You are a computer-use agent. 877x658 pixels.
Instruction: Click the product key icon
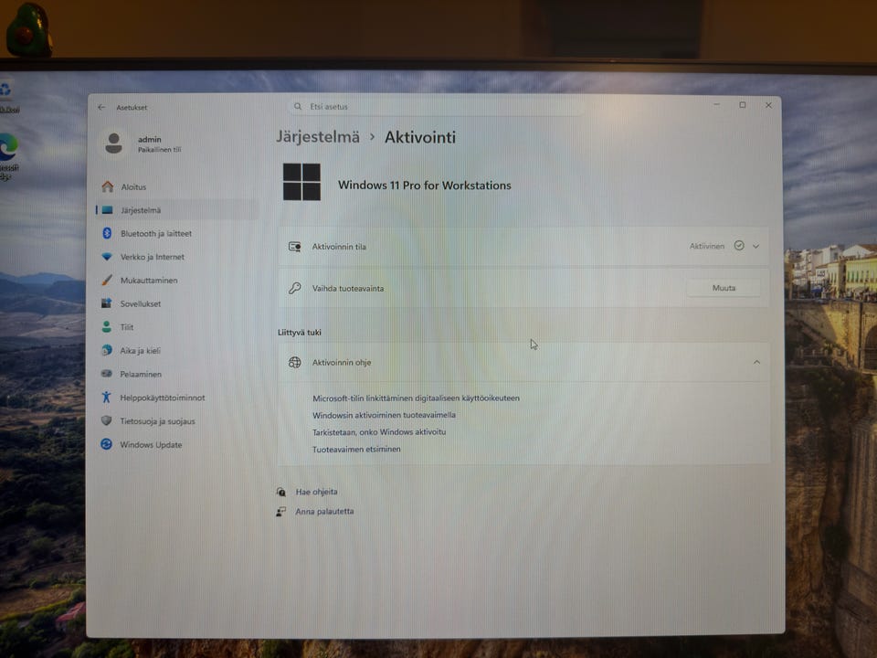(x=295, y=288)
